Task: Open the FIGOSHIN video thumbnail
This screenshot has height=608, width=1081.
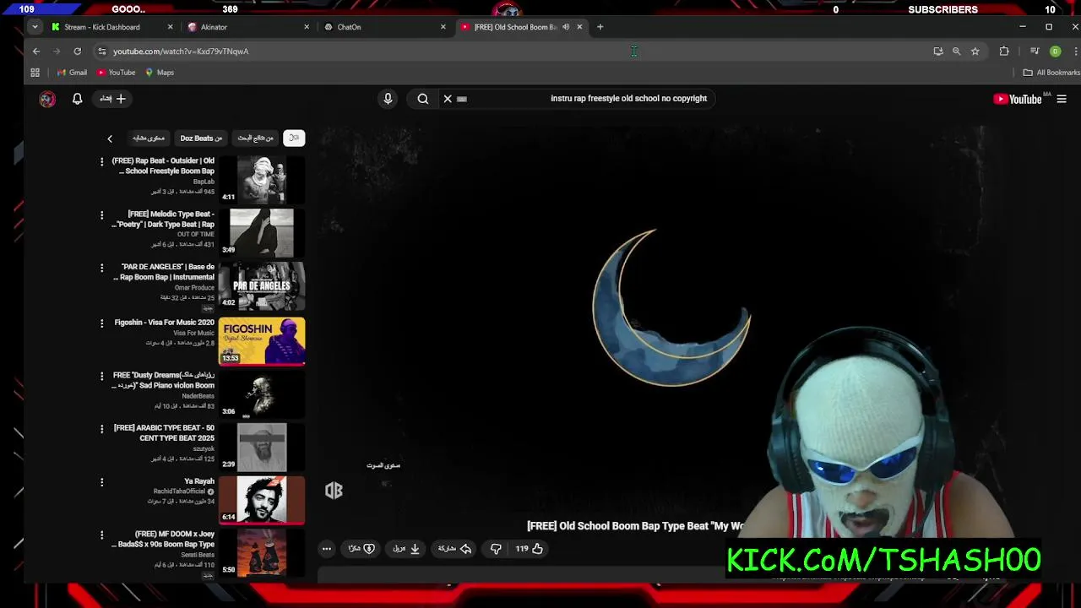Action: pyautogui.click(x=262, y=340)
